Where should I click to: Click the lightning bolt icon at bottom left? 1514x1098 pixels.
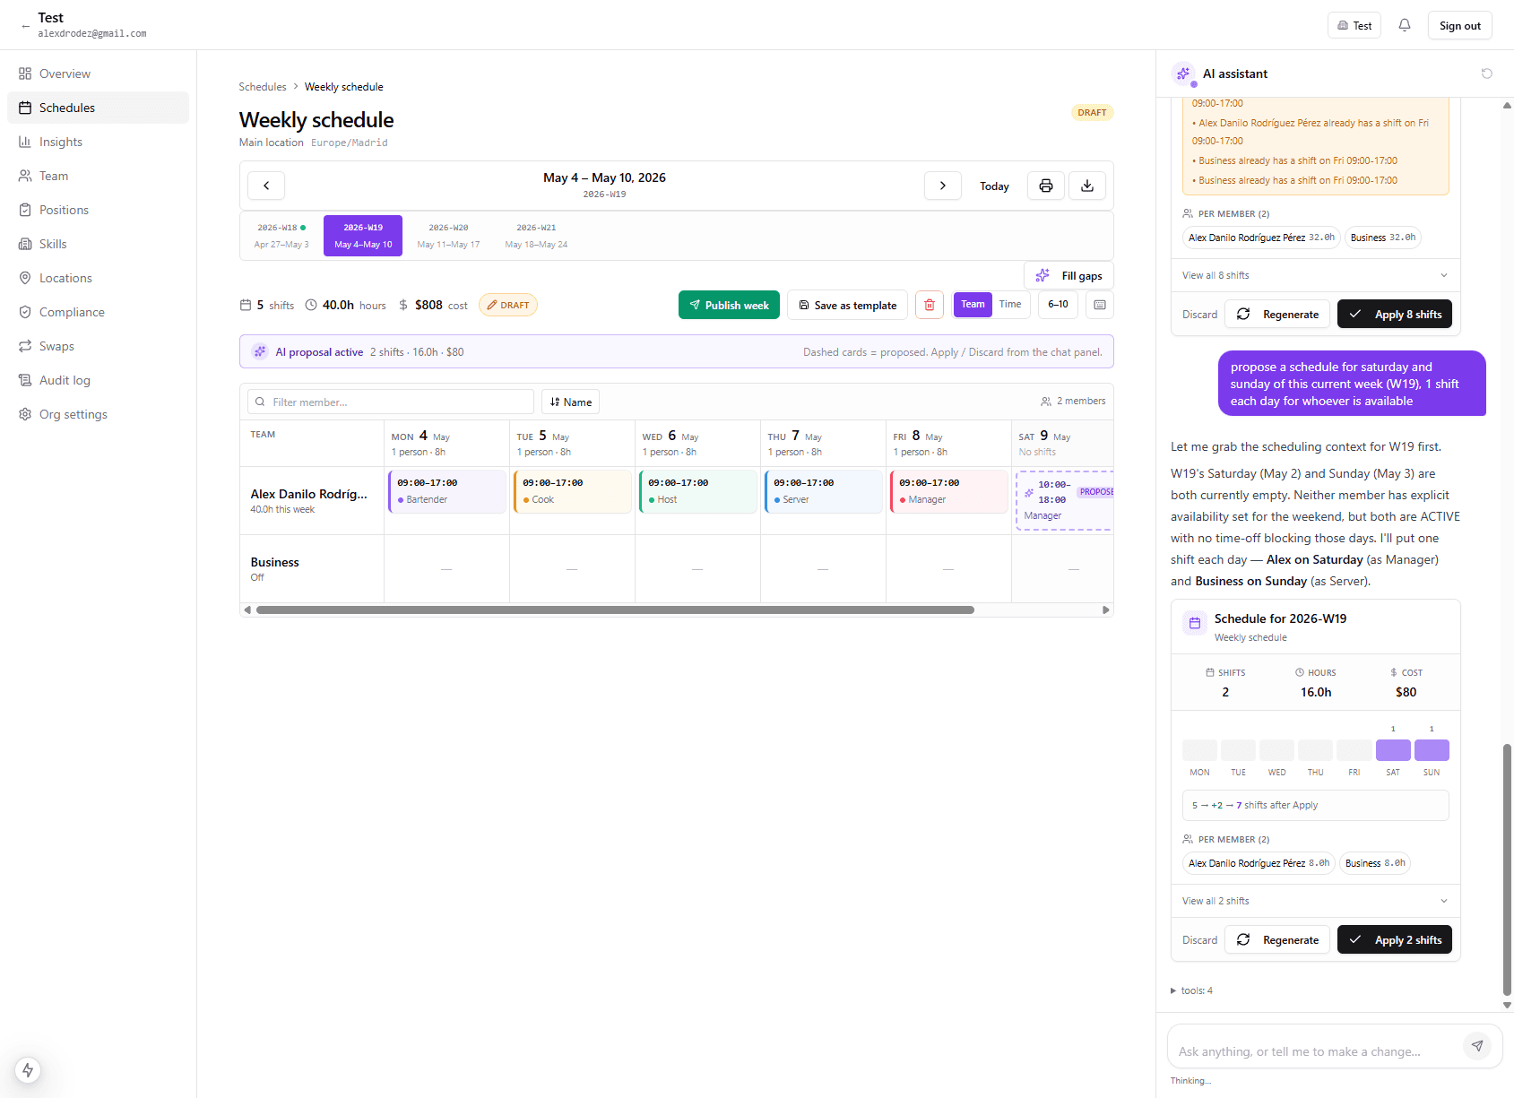tap(28, 1069)
